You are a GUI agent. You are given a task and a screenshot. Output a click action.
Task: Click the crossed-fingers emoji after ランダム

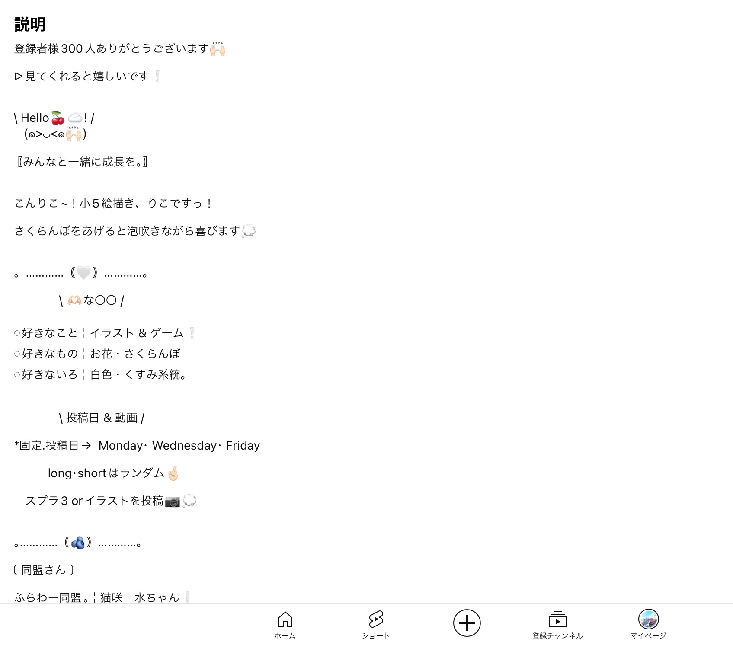(173, 473)
